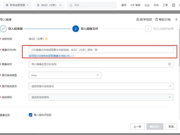Click the location pin icon

(38, 5)
